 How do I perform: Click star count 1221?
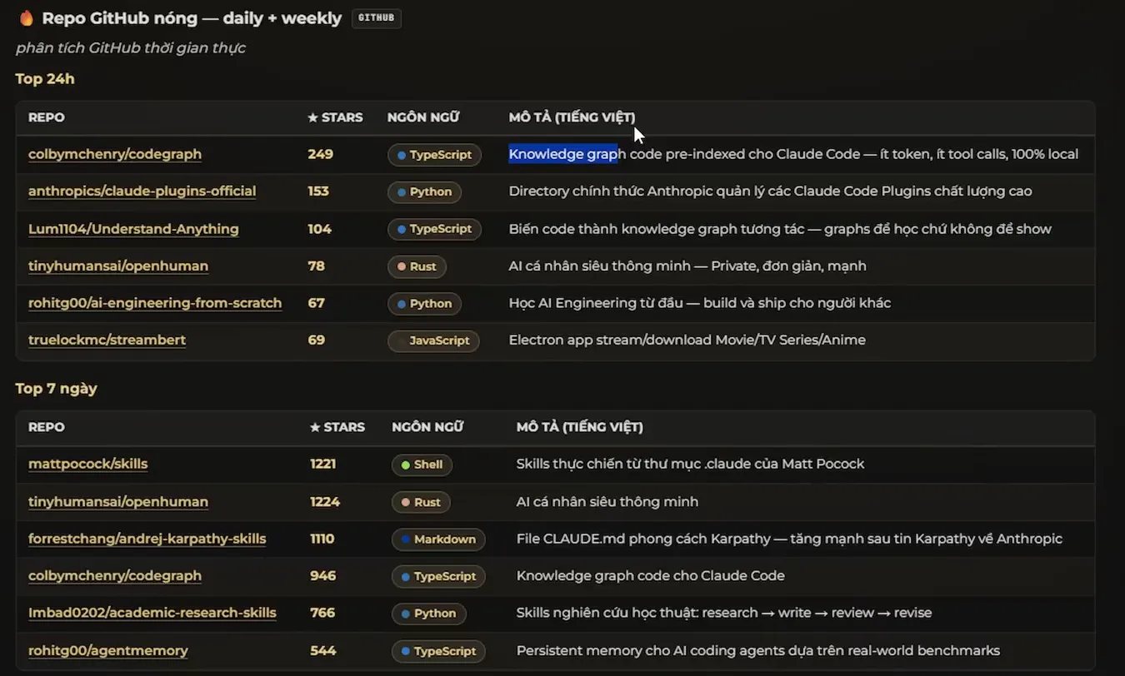(x=322, y=464)
